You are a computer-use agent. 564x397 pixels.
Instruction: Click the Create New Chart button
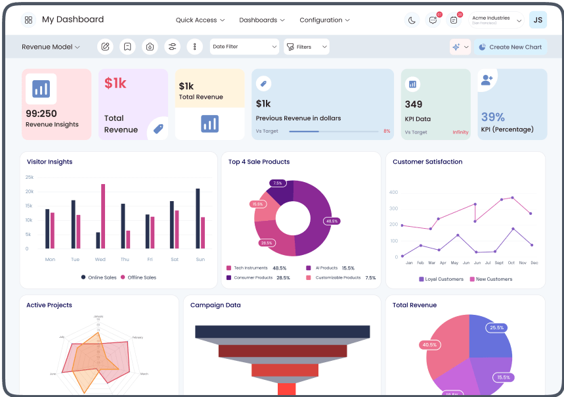511,47
